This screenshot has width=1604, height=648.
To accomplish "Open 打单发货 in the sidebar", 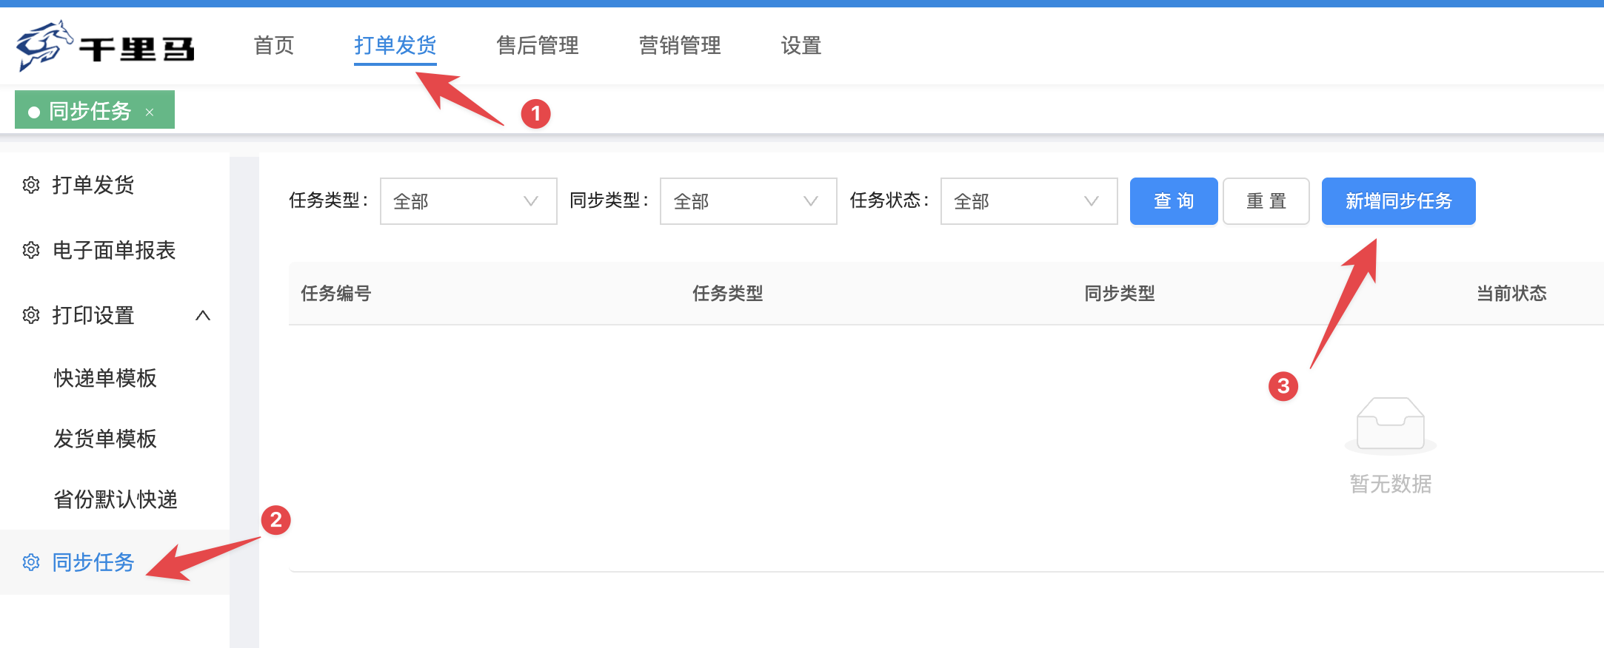I will pyautogui.click(x=93, y=185).
